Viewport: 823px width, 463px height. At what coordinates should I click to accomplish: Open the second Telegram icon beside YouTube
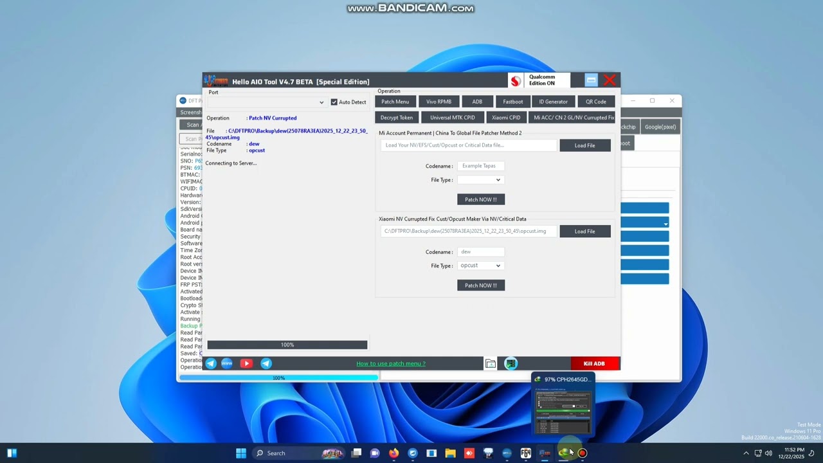point(266,363)
